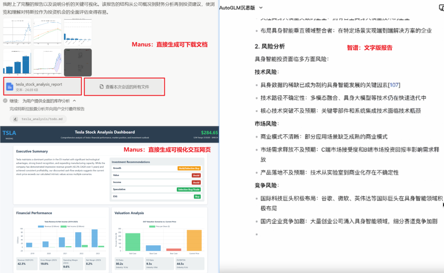Click the files icon inside 查看本次会话的所有文件 button
The image size is (444, 273).
101,86
